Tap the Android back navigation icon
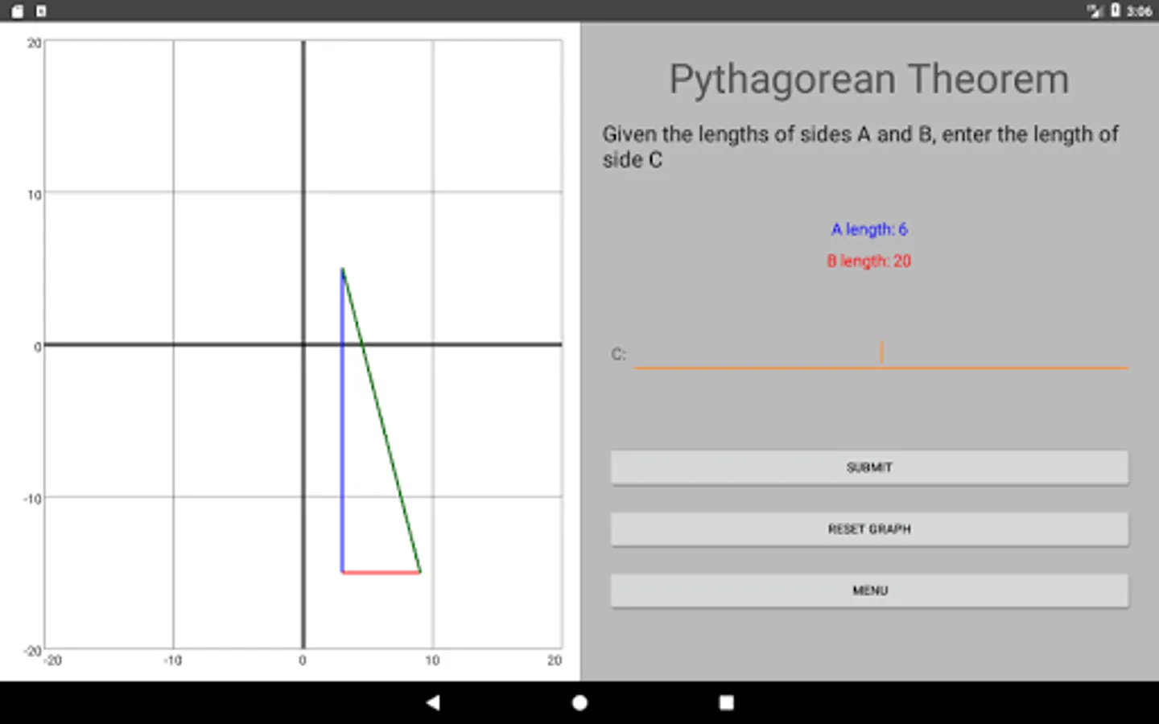 pos(433,702)
